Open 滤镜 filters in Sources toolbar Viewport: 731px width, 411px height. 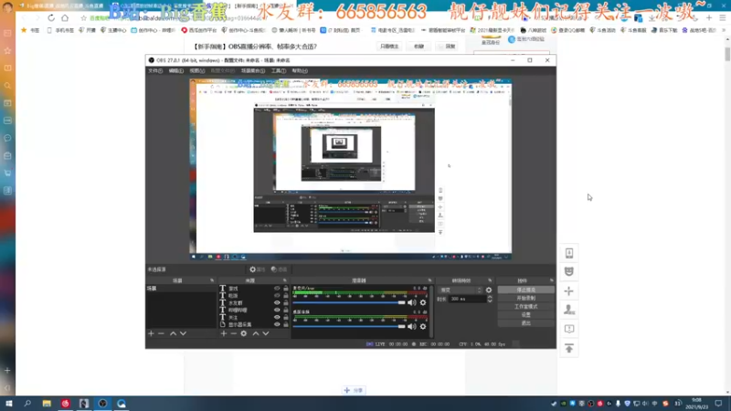click(280, 269)
